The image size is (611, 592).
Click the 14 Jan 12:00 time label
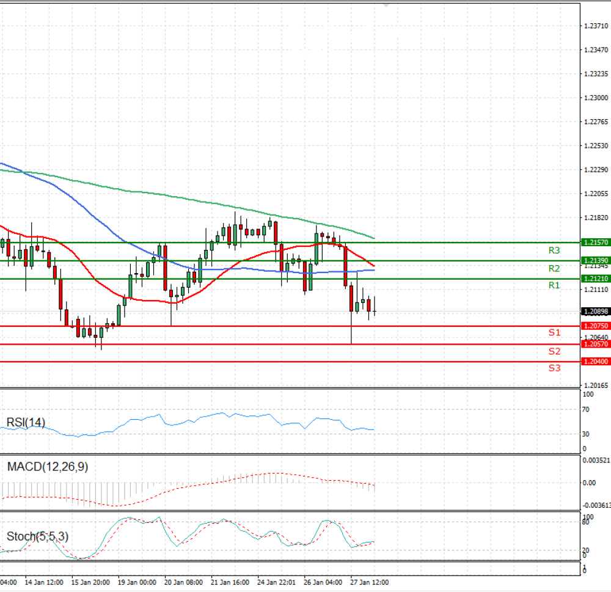pyautogui.click(x=44, y=582)
